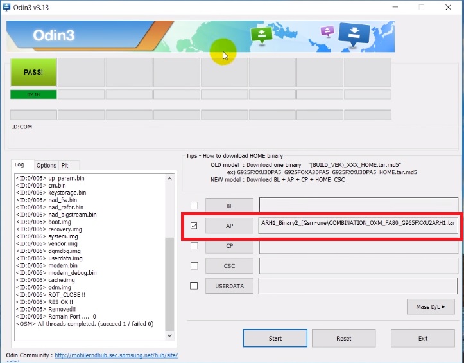Click the large blue download icon in banner
Screen dimensions: 464x363
[354, 34]
